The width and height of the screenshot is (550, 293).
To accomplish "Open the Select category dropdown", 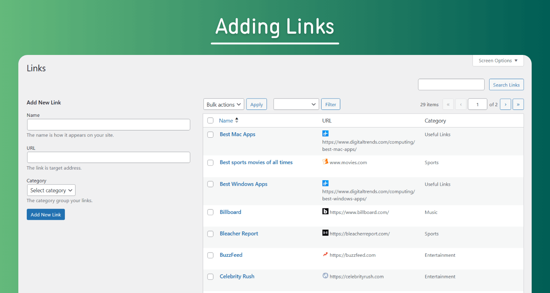I will (51, 190).
